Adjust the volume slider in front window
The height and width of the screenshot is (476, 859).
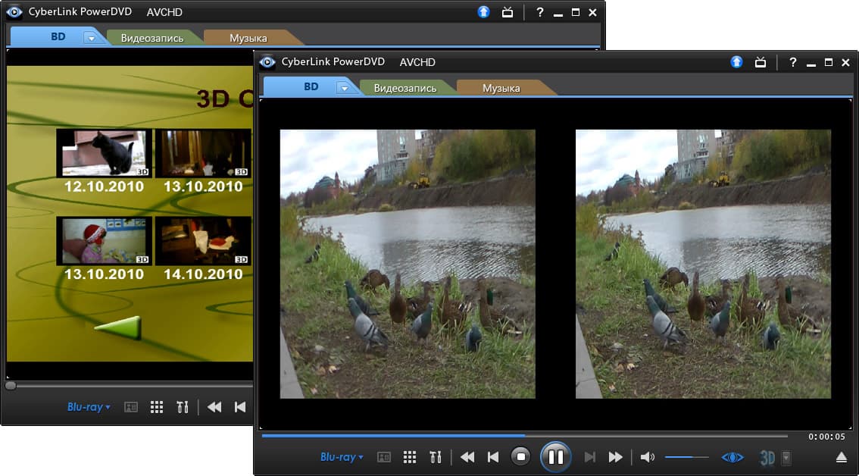687,457
